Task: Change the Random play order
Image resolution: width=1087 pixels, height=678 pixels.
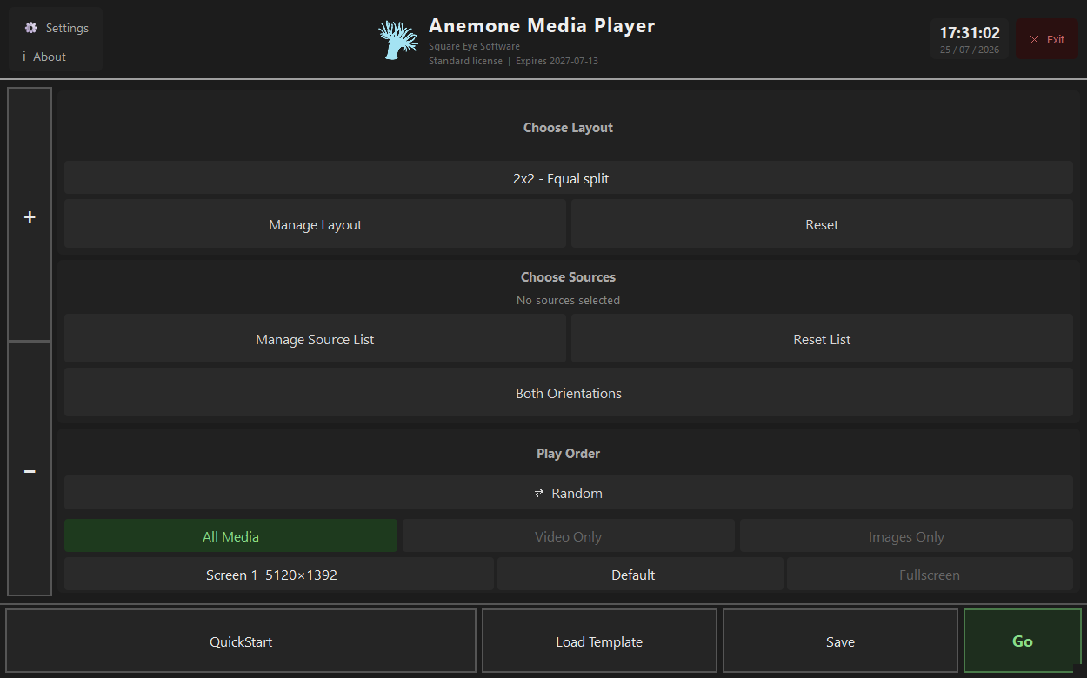Action: (x=569, y=493)
